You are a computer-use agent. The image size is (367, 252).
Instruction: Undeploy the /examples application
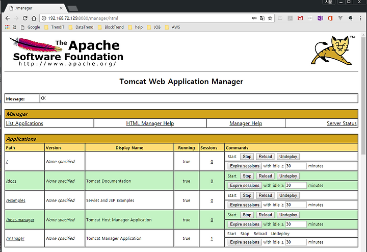(x=288, y=195)
